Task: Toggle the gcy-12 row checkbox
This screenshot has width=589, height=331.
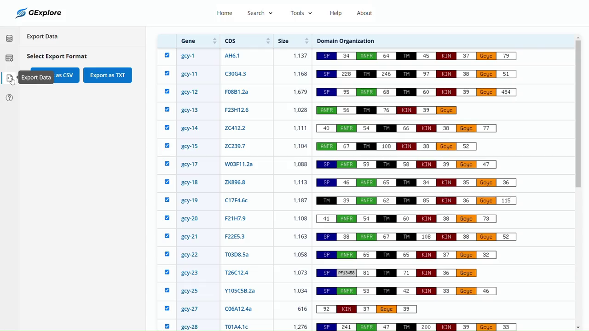Action: [x=167, y=91]
